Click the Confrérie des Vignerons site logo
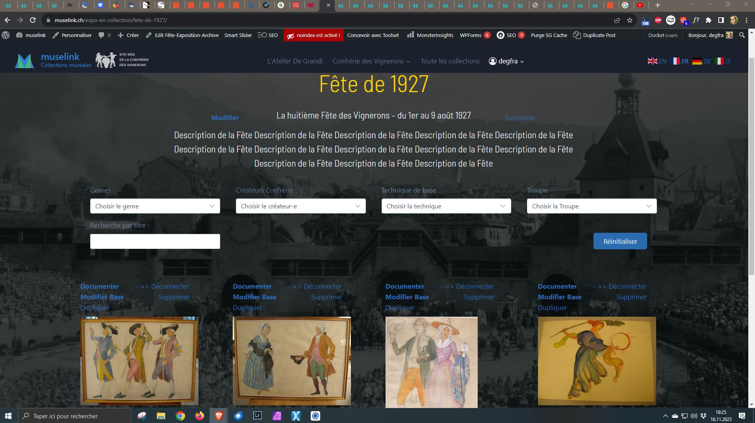This screenshot has width=755, height=423. click(122, 60)
